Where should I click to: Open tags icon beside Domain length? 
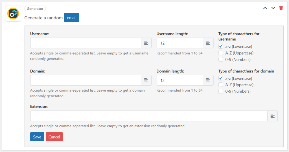click(x=208, y=80)
